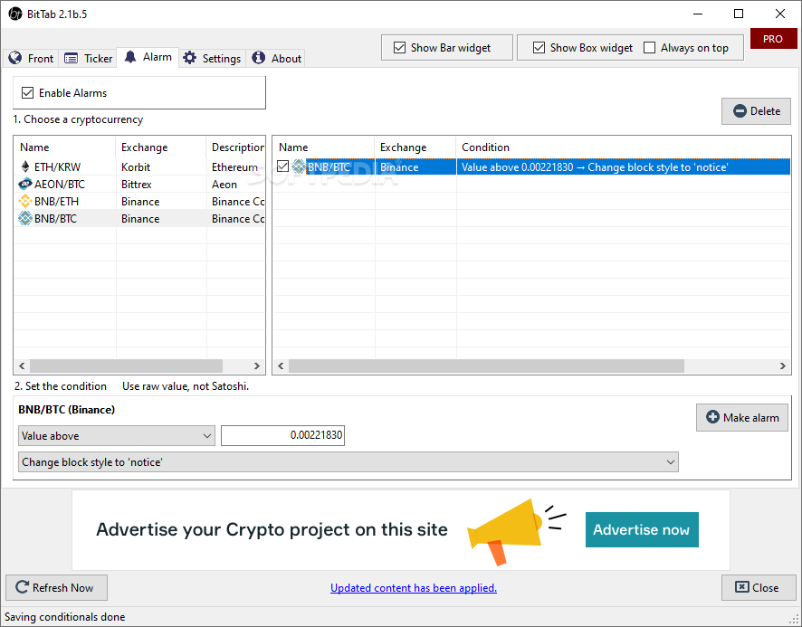
Task: Click the PRO button
Action: (773, 39)
